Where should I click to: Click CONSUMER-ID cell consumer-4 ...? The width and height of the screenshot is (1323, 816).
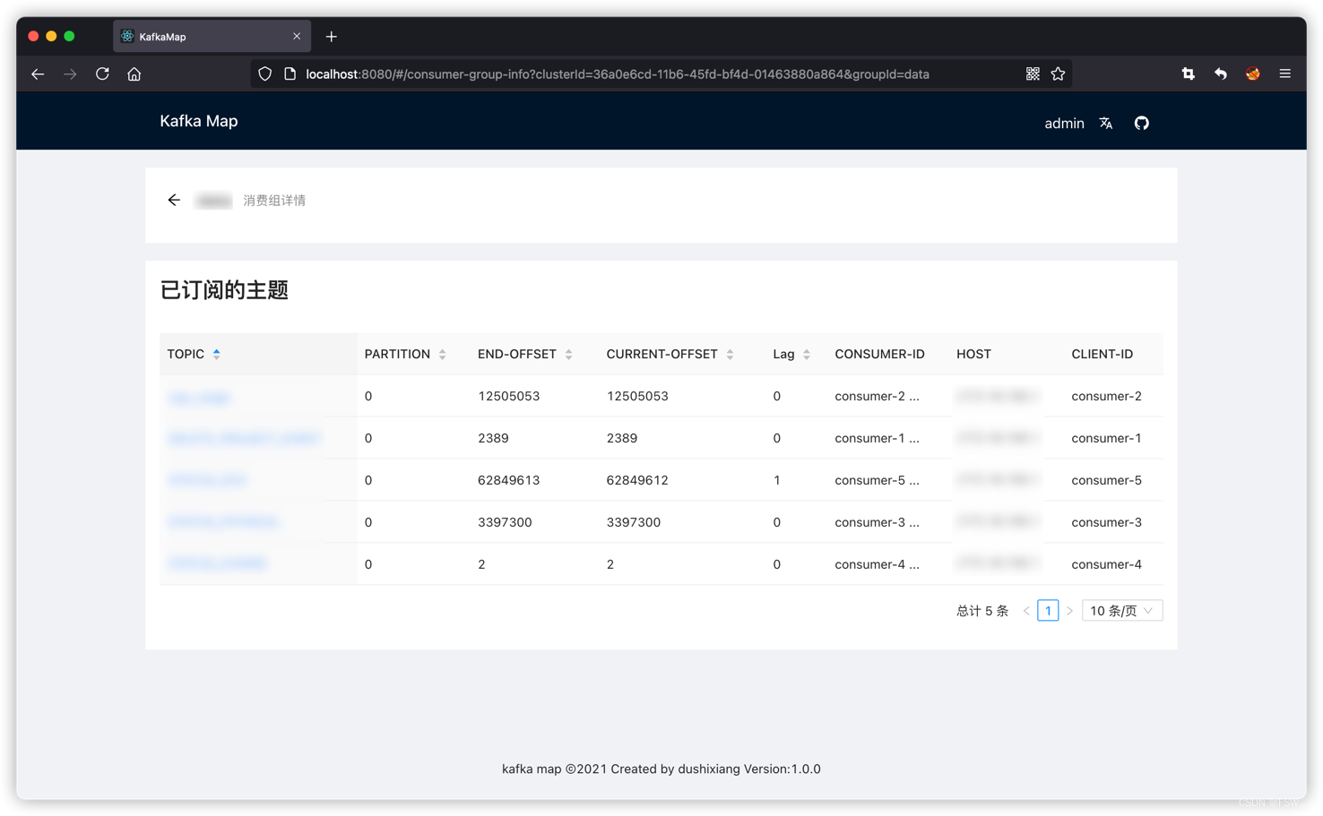click(x=877, y=564)
